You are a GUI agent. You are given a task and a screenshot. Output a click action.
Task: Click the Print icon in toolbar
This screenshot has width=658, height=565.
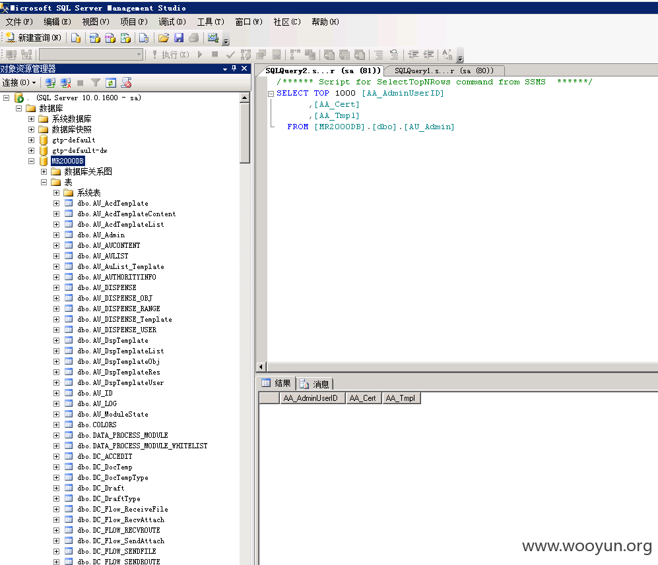(194, 38)
